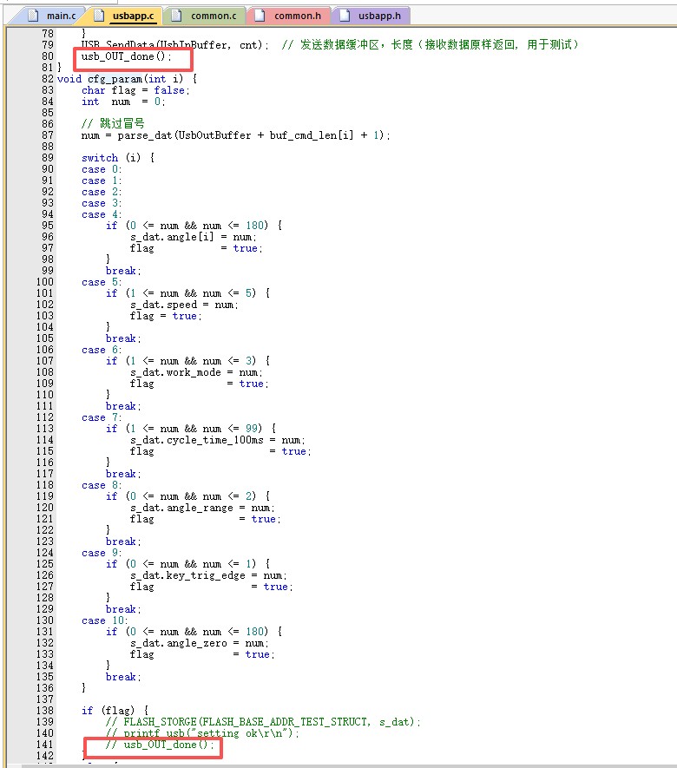Select the usbapp.h tab label

(378, 16)
